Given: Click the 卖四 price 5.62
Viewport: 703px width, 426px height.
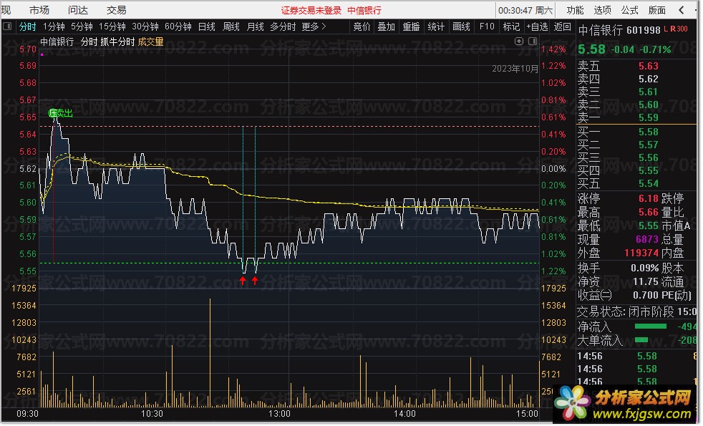Looking at the screenshot, I should click(x=649, y=79).
